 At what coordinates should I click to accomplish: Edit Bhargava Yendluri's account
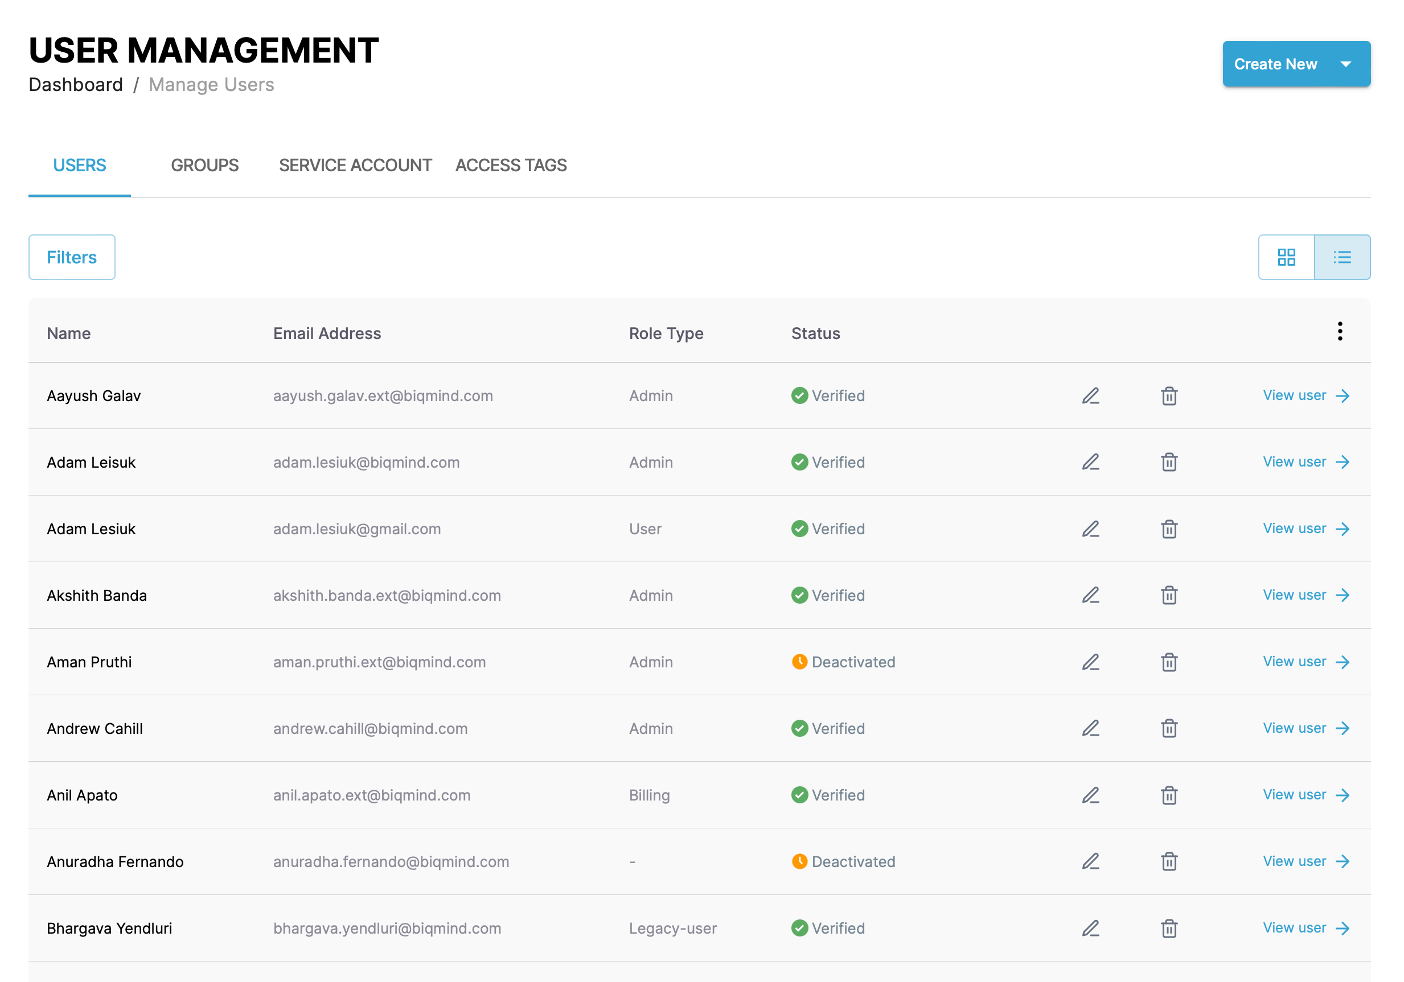coord(1090,928)
